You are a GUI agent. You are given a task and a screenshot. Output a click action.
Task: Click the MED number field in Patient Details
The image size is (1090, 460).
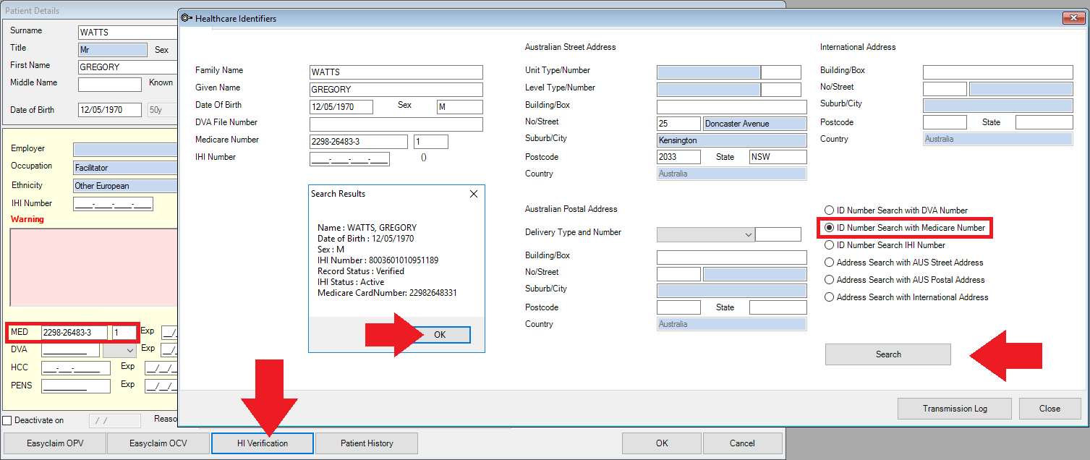[x=74, y=333]
